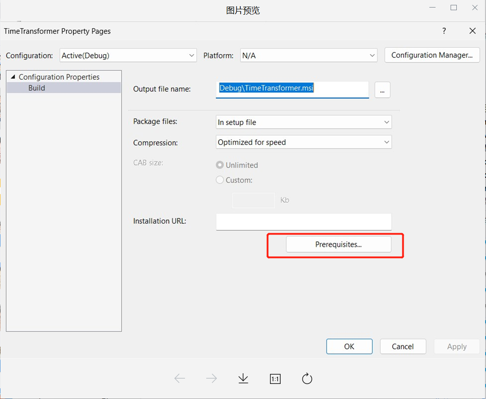This screenshot has height=399, width=486.
Task: Collapse the Configuration Properties tree node
Action: pos(12,77)
